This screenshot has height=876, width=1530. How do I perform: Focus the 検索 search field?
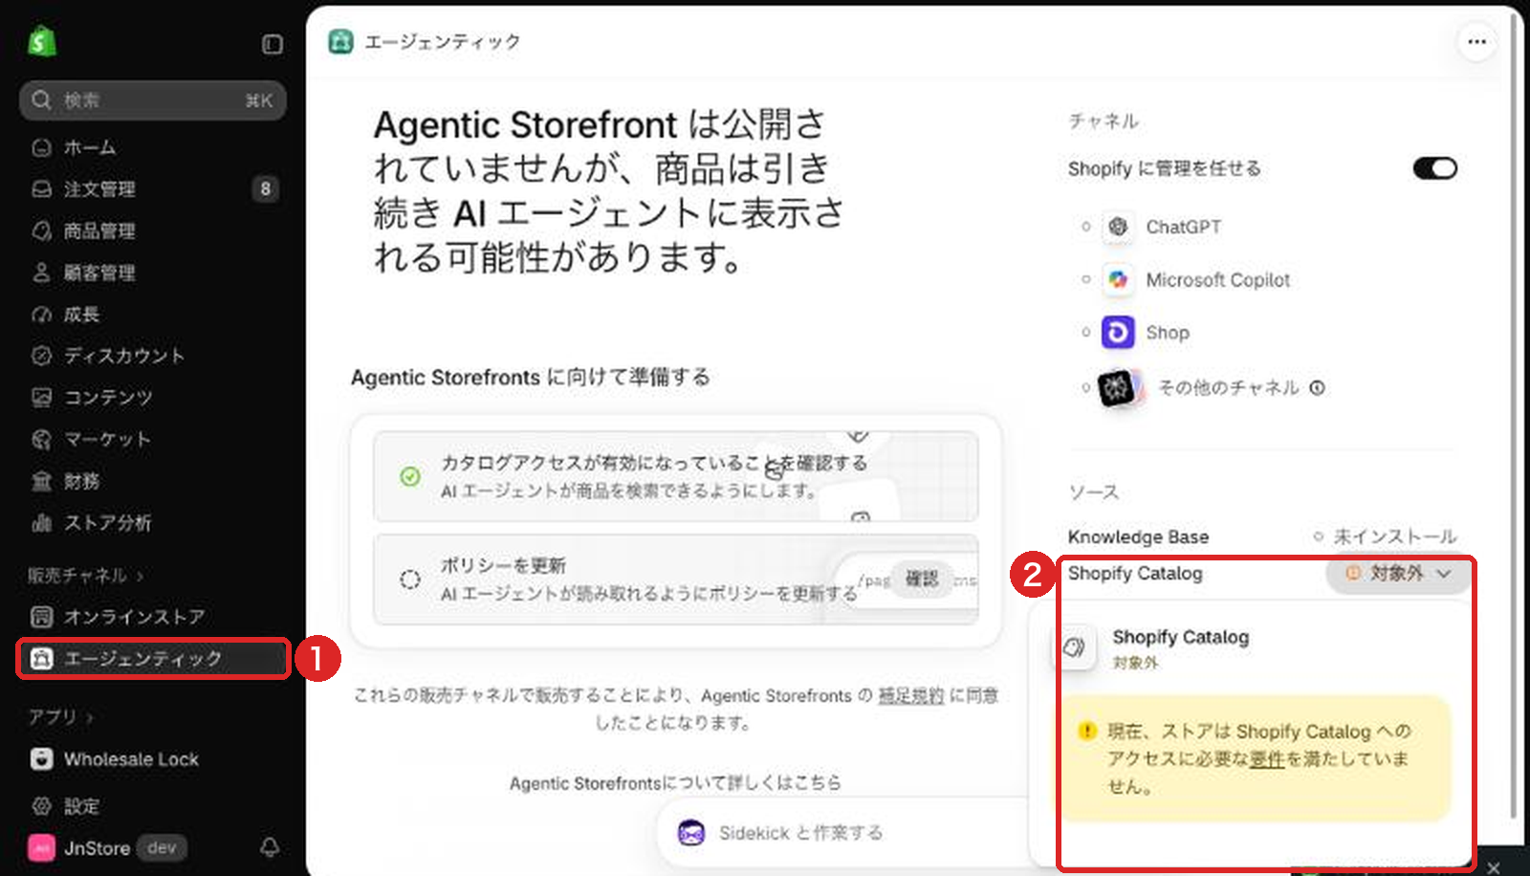[153, 100]
